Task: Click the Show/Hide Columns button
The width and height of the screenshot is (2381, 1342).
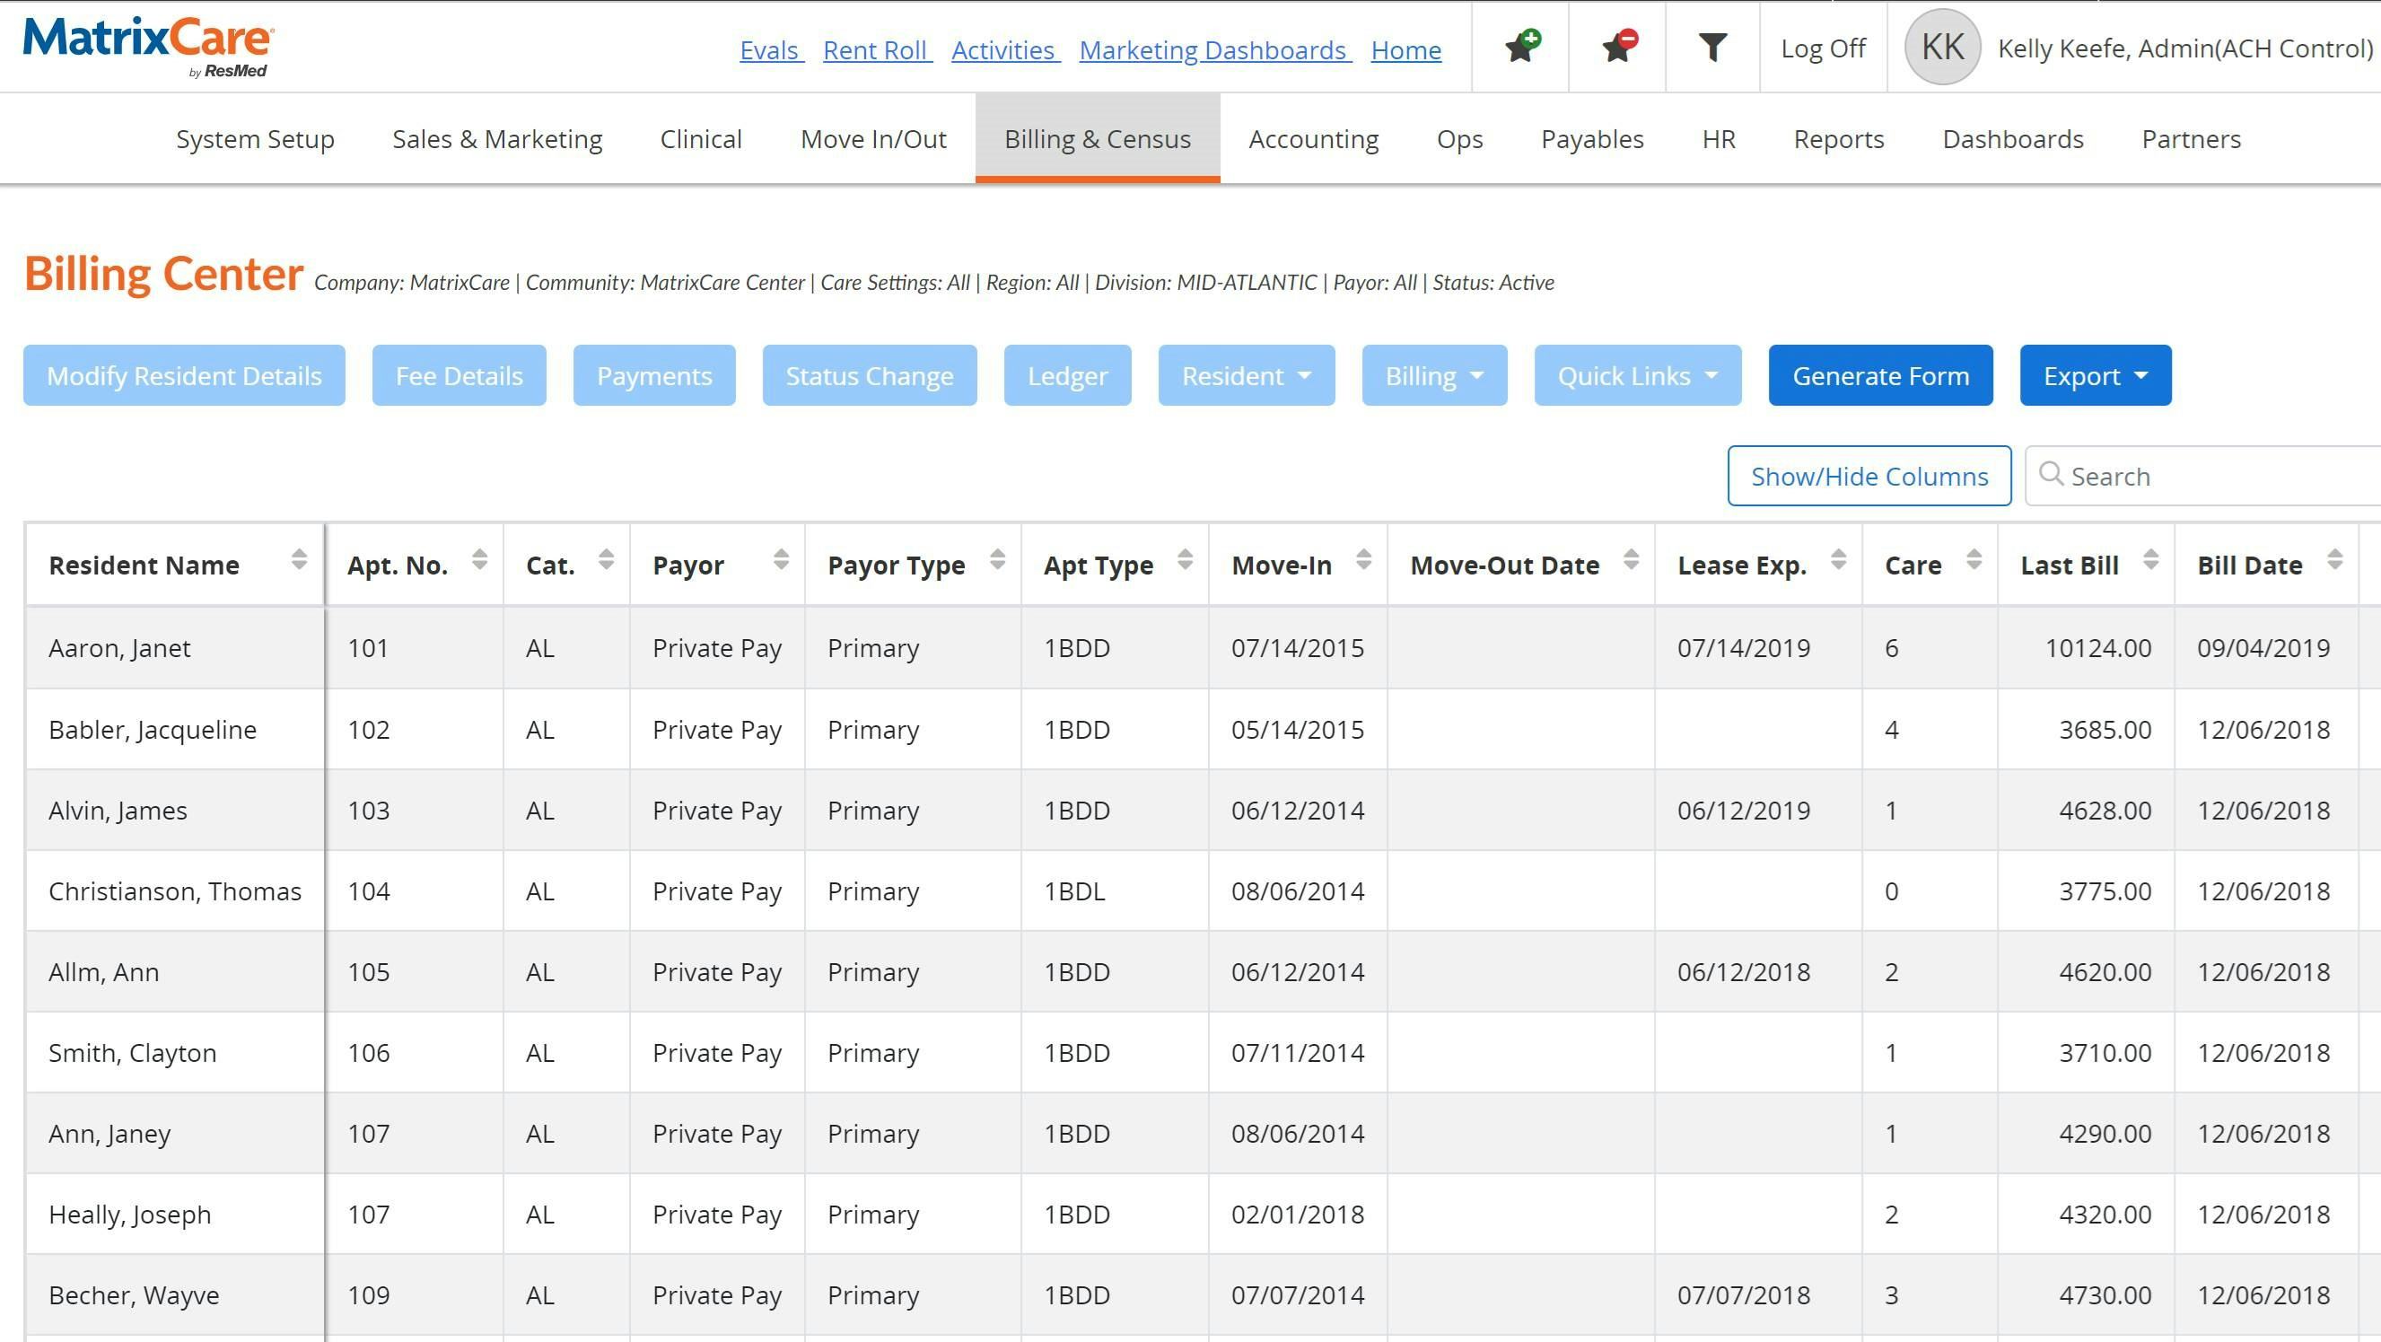Action: pyautogui.click(x=1869, y=475)
